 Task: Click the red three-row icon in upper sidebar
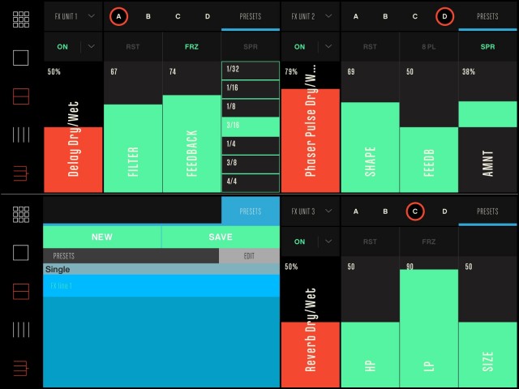(x=21, y=173)
